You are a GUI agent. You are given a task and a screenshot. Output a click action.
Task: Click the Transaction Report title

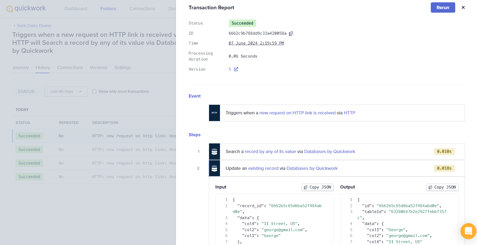(x=211, y=8)
